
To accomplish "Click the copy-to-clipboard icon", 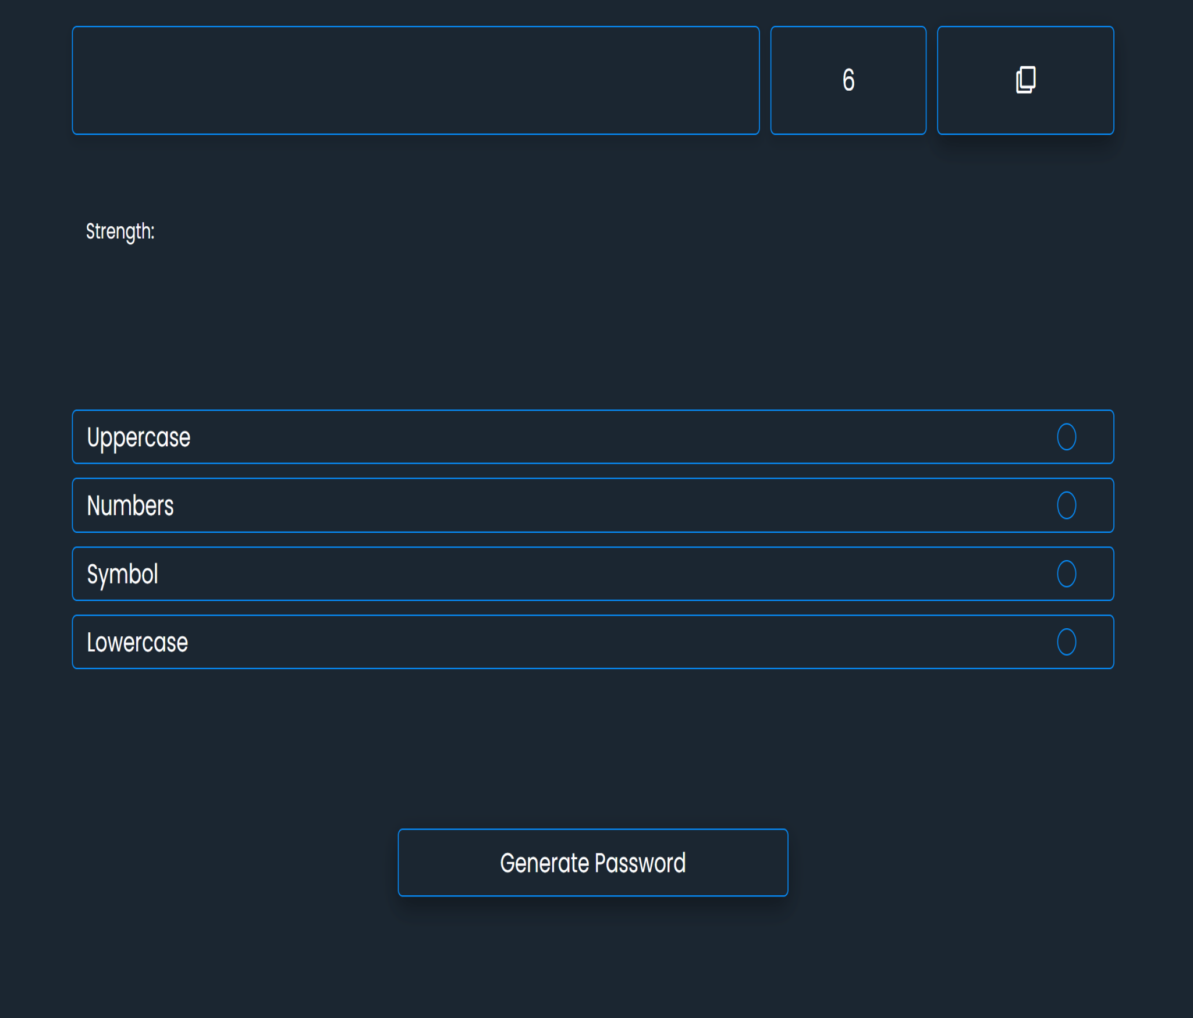I will click(x=1025, y=80).
